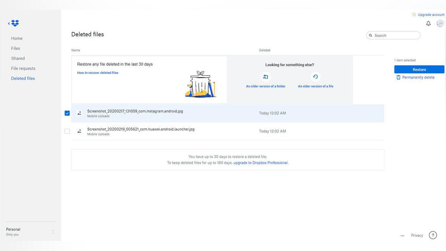The height and width of the screenshot is (251, 446).
Task: Click the help question mark icon
Action: click(x=433, y=235)
